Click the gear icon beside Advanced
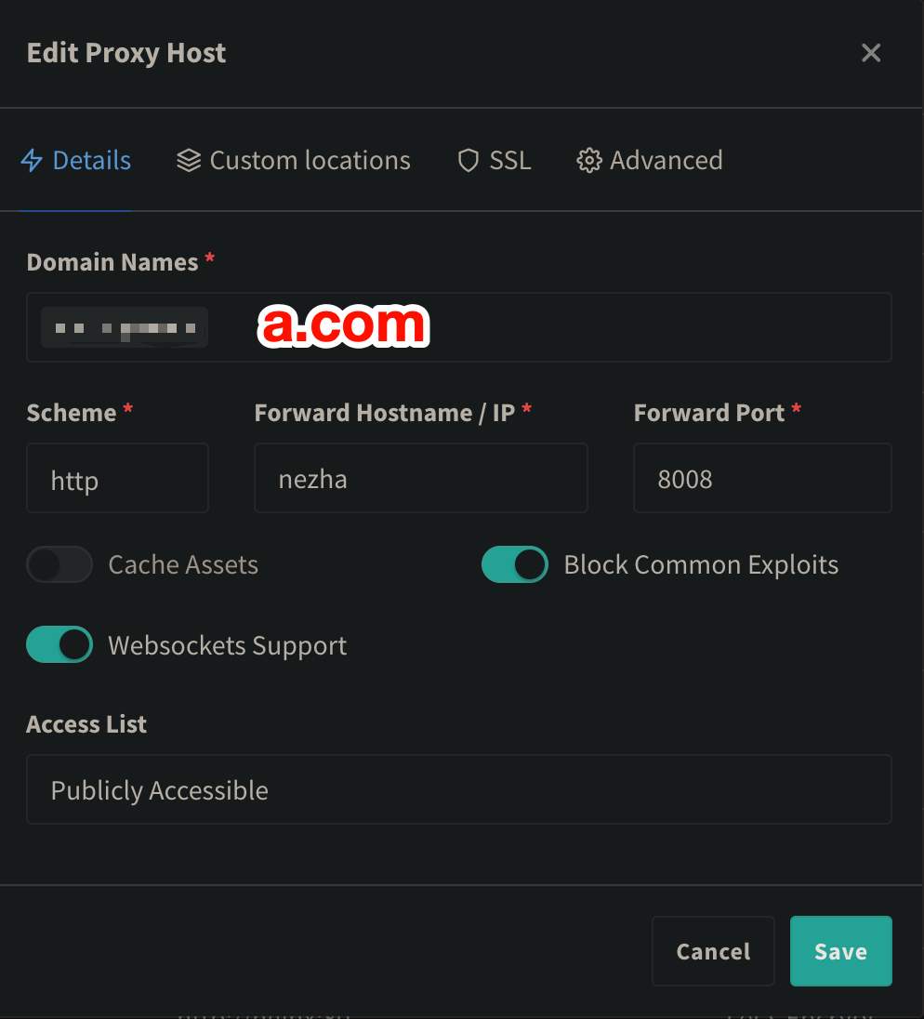Image resolution: width=924 pixels, height=1019 pixels. tap(588, 161)
